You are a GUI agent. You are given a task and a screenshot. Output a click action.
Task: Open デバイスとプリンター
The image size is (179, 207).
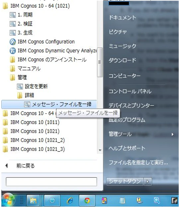(131, 105)
